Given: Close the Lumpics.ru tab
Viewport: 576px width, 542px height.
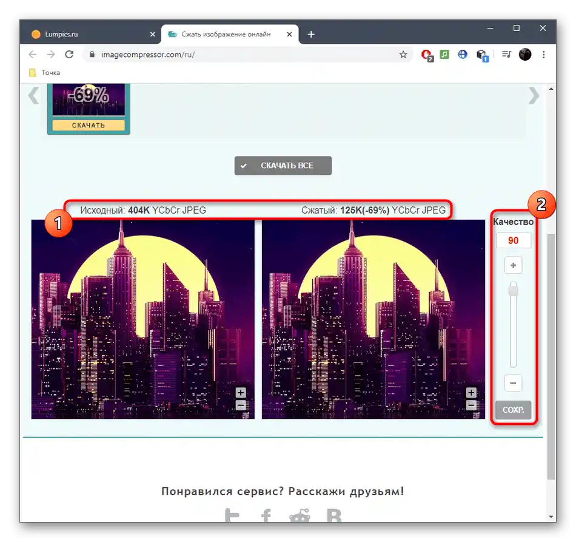Looking at the screenshot, I should pyautogui.click(x=152, y=34).
